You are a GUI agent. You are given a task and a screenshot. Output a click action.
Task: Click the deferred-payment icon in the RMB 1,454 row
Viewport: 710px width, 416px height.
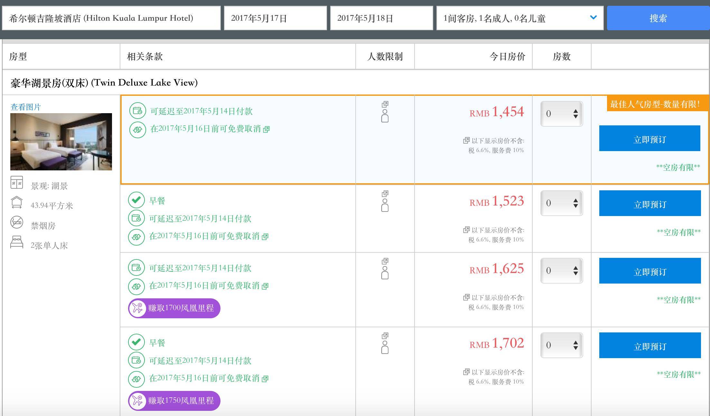pos(137,111)
